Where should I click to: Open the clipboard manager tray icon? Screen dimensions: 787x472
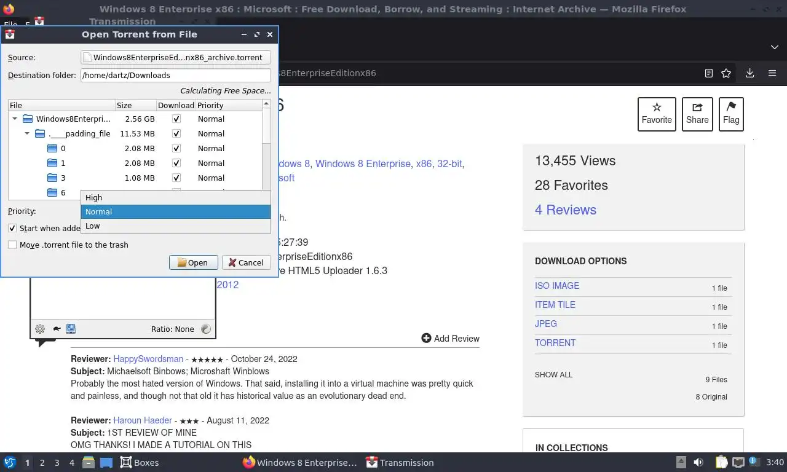coord(722,462)
